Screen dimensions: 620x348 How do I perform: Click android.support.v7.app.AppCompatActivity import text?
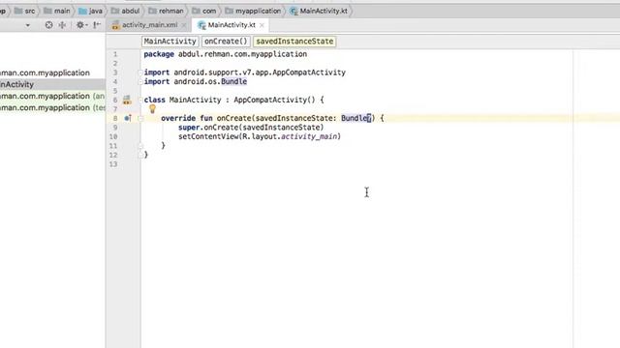tap(260, 72)
